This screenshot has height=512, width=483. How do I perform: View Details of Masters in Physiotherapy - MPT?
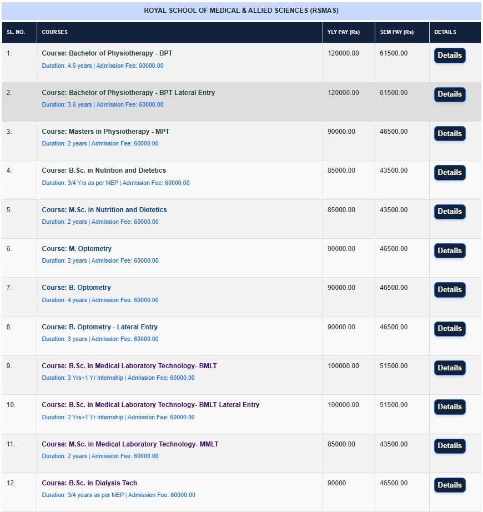[x=449, y=134]
